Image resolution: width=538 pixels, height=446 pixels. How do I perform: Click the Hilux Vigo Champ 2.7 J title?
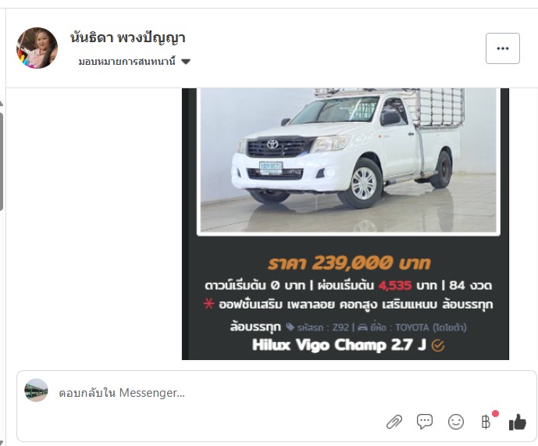coord(339,345)
